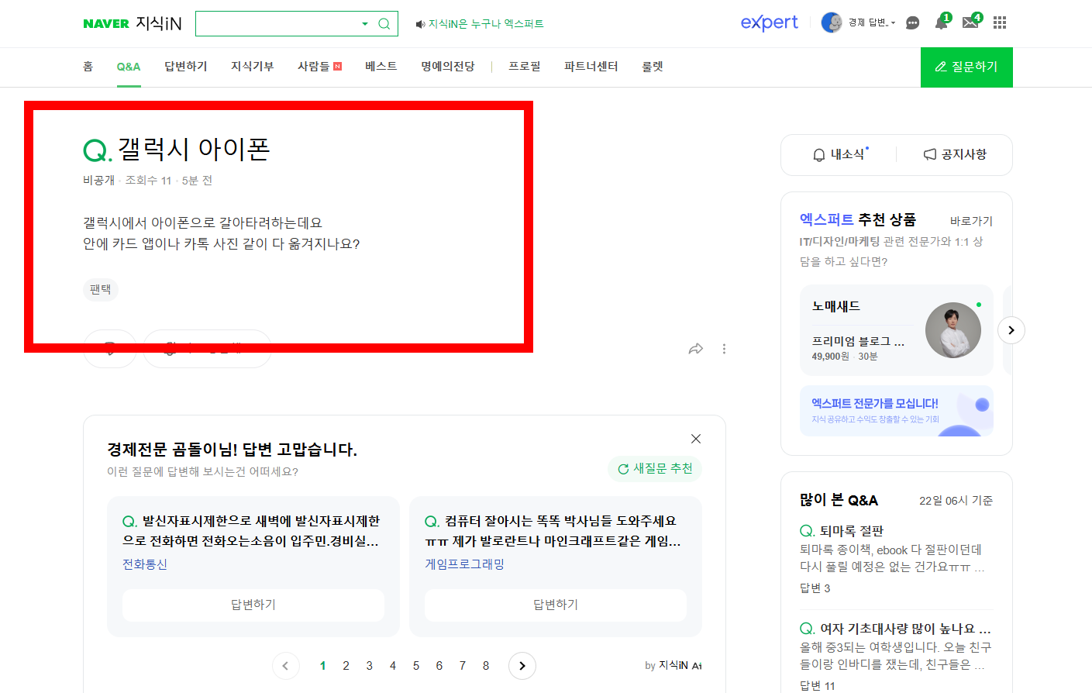Open the 프로필 menu item
The height and width of the screenshot is (693, 1092).
click(525, 67)
